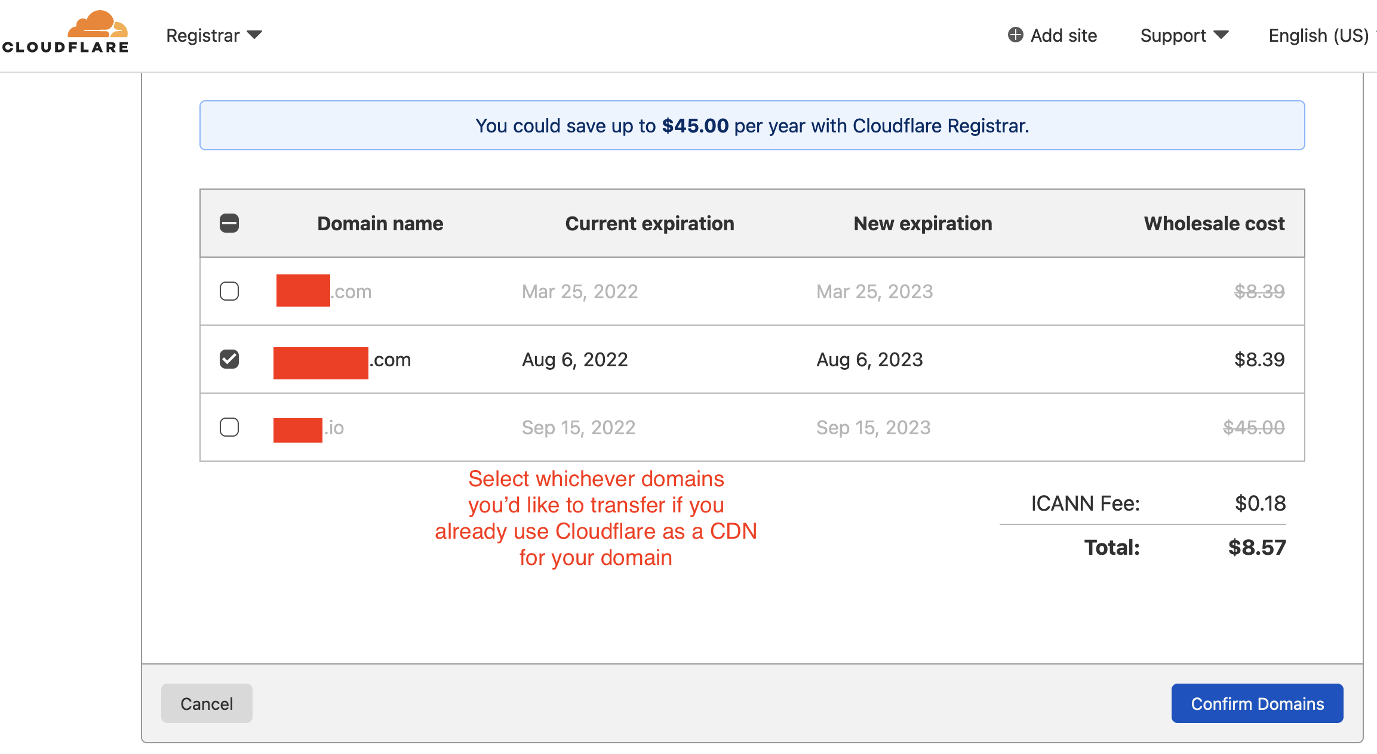Click the $8.39 cost in the Aug 6 row

(1259, 360)
